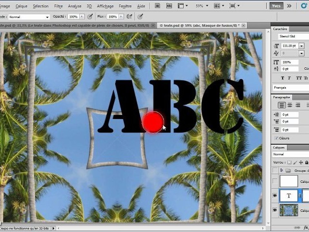Click the vertical scale icon
The height and width of the screenshot is (232, 309).
click(276, 62)
